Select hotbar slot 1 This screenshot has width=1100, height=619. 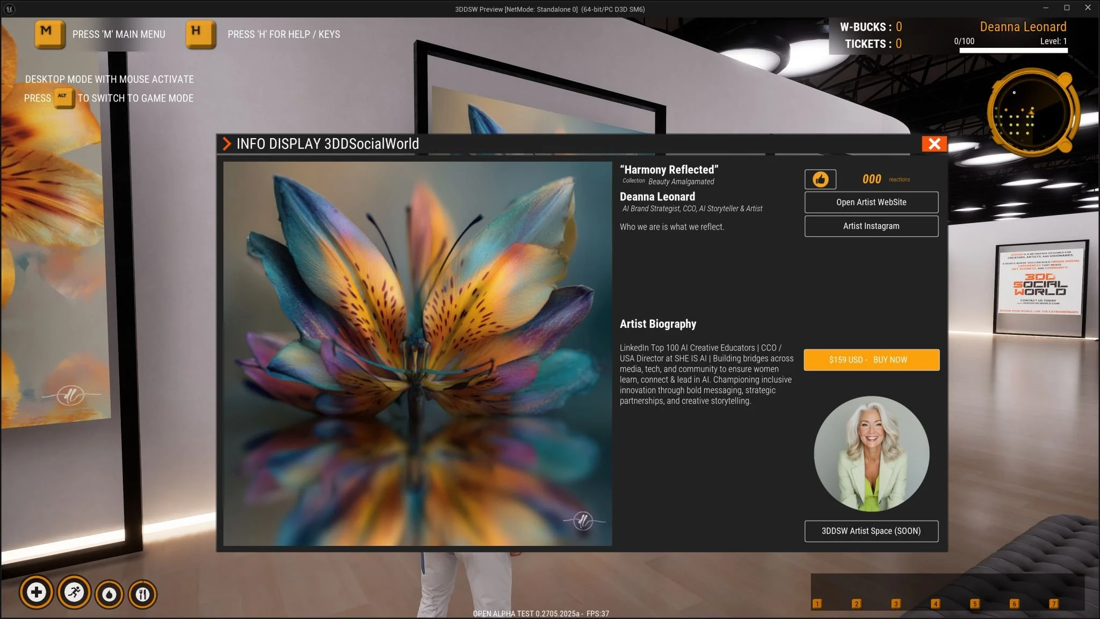click(x=817, y=604)
